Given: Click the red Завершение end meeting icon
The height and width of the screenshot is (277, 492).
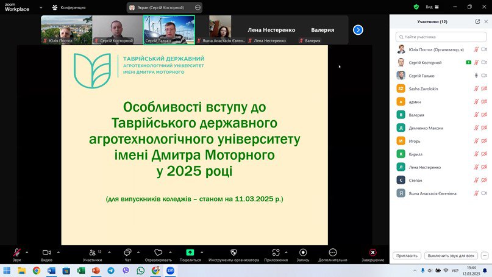Looking at the screenshot, I should pos(373,253).
